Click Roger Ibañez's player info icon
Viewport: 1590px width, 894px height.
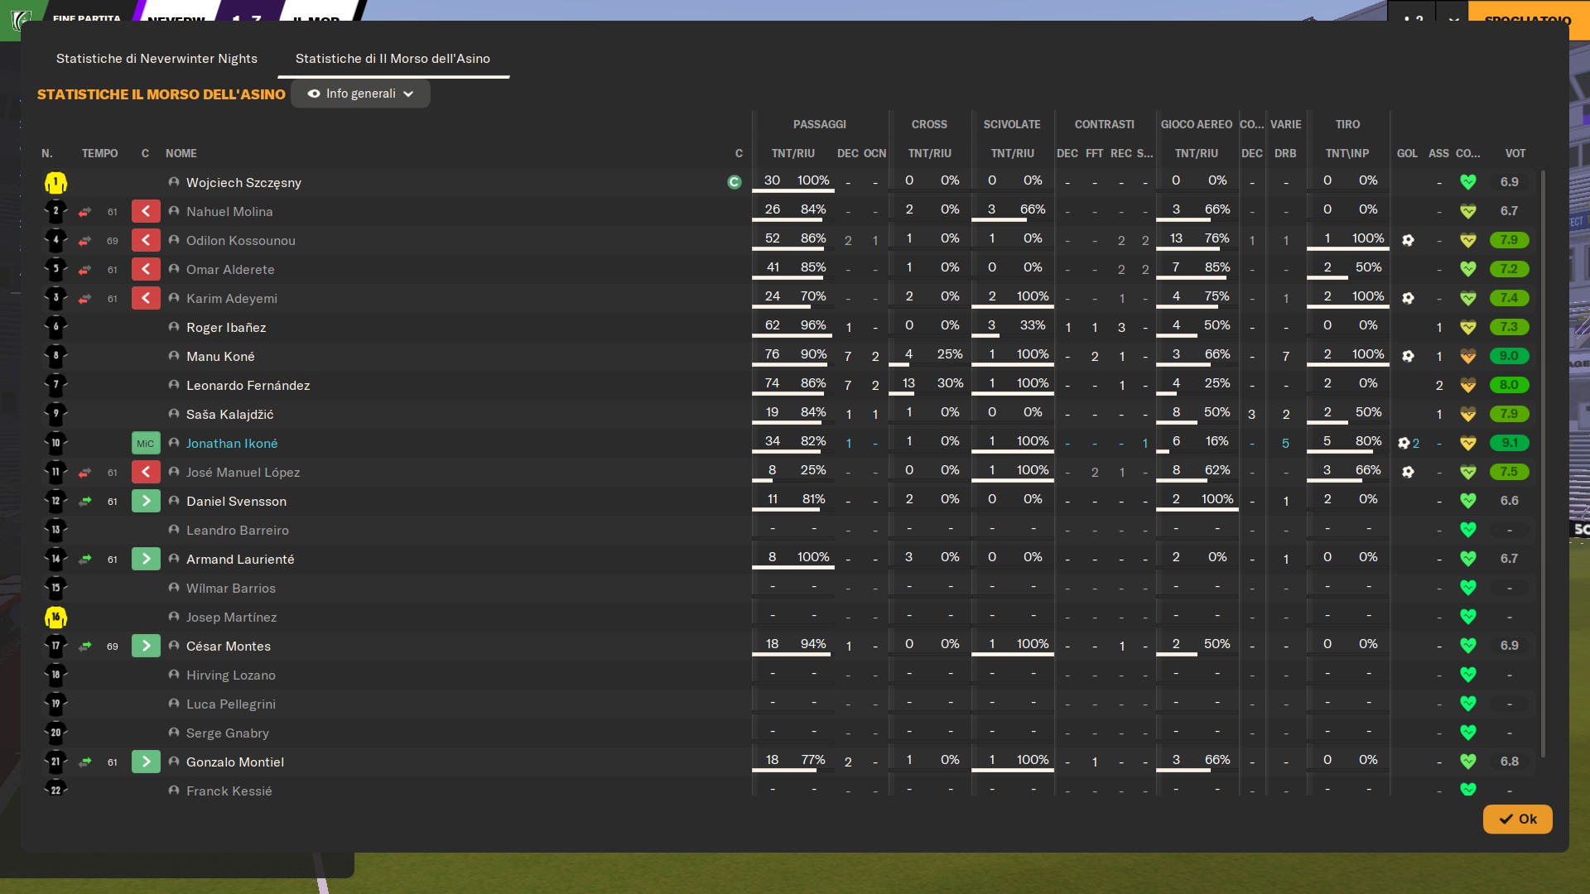click(x=174, y=328)
